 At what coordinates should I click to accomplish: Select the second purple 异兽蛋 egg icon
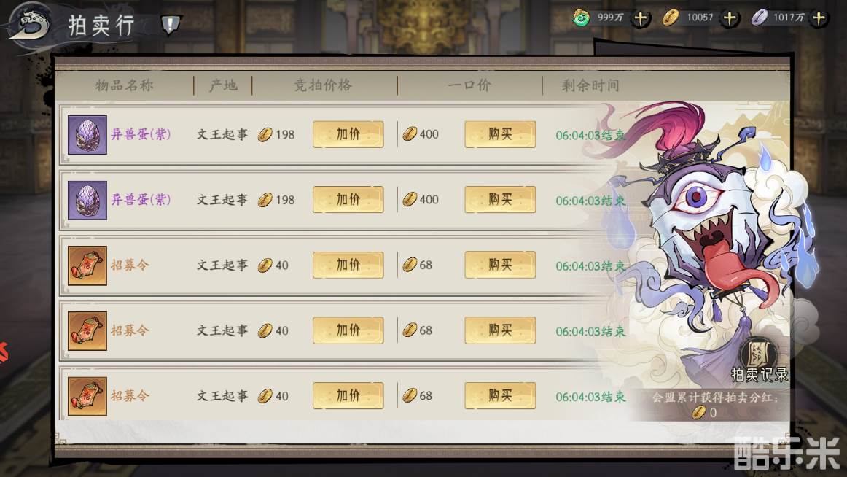tap(87, 200)
